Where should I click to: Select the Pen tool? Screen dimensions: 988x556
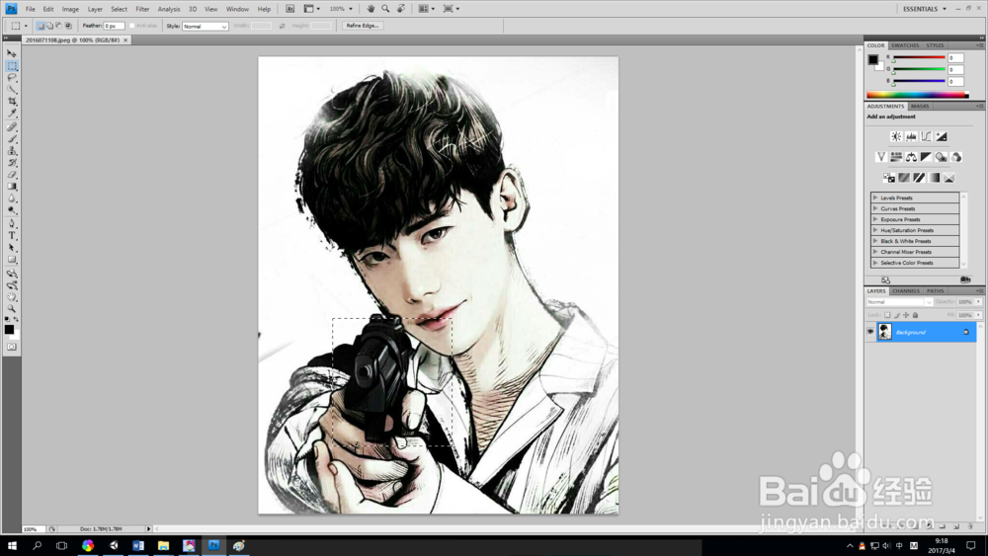[x=11, y=224]
